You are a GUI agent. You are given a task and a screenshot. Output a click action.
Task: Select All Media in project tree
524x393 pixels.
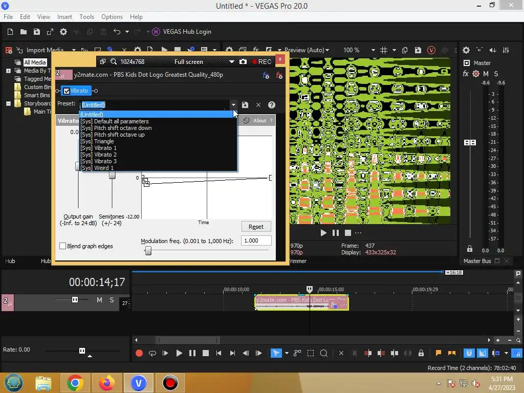tap(35, 62)
